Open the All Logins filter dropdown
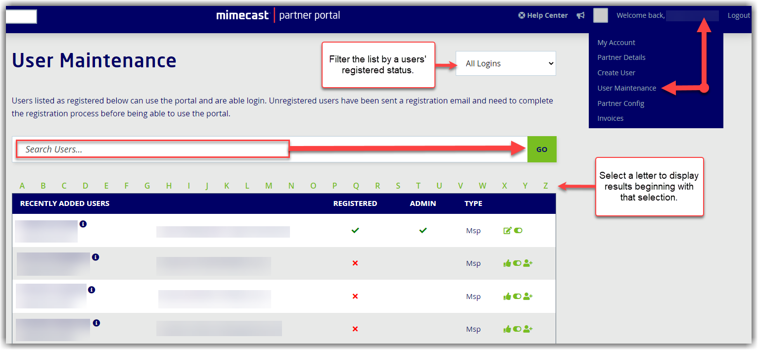This screenshot has width=758, height=350. [x=506, y=64]
